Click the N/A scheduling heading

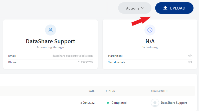click(150, 41)
